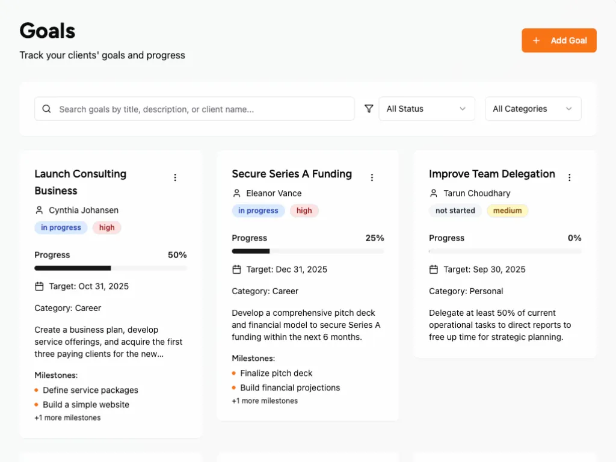Click the Secure Series A Funding title
This screenshot has width=616, height=462.
(292, 174)
